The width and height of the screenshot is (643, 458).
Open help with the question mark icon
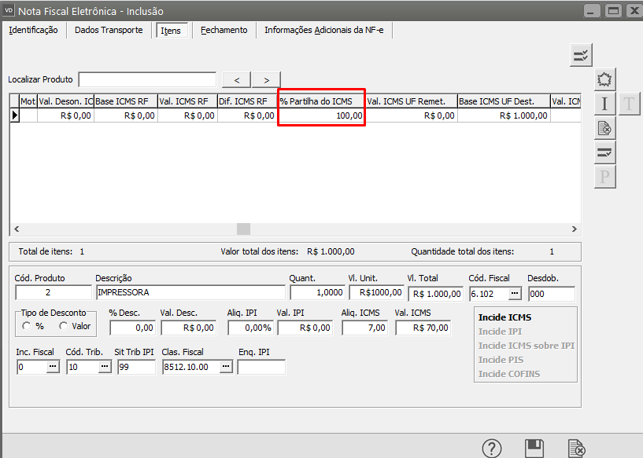coord(492,449)
